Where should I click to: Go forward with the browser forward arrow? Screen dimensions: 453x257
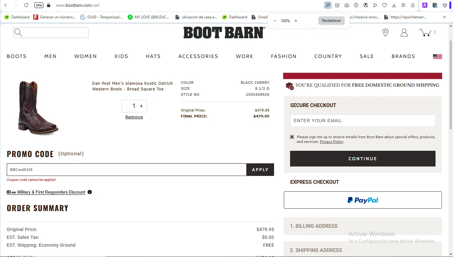16,5
